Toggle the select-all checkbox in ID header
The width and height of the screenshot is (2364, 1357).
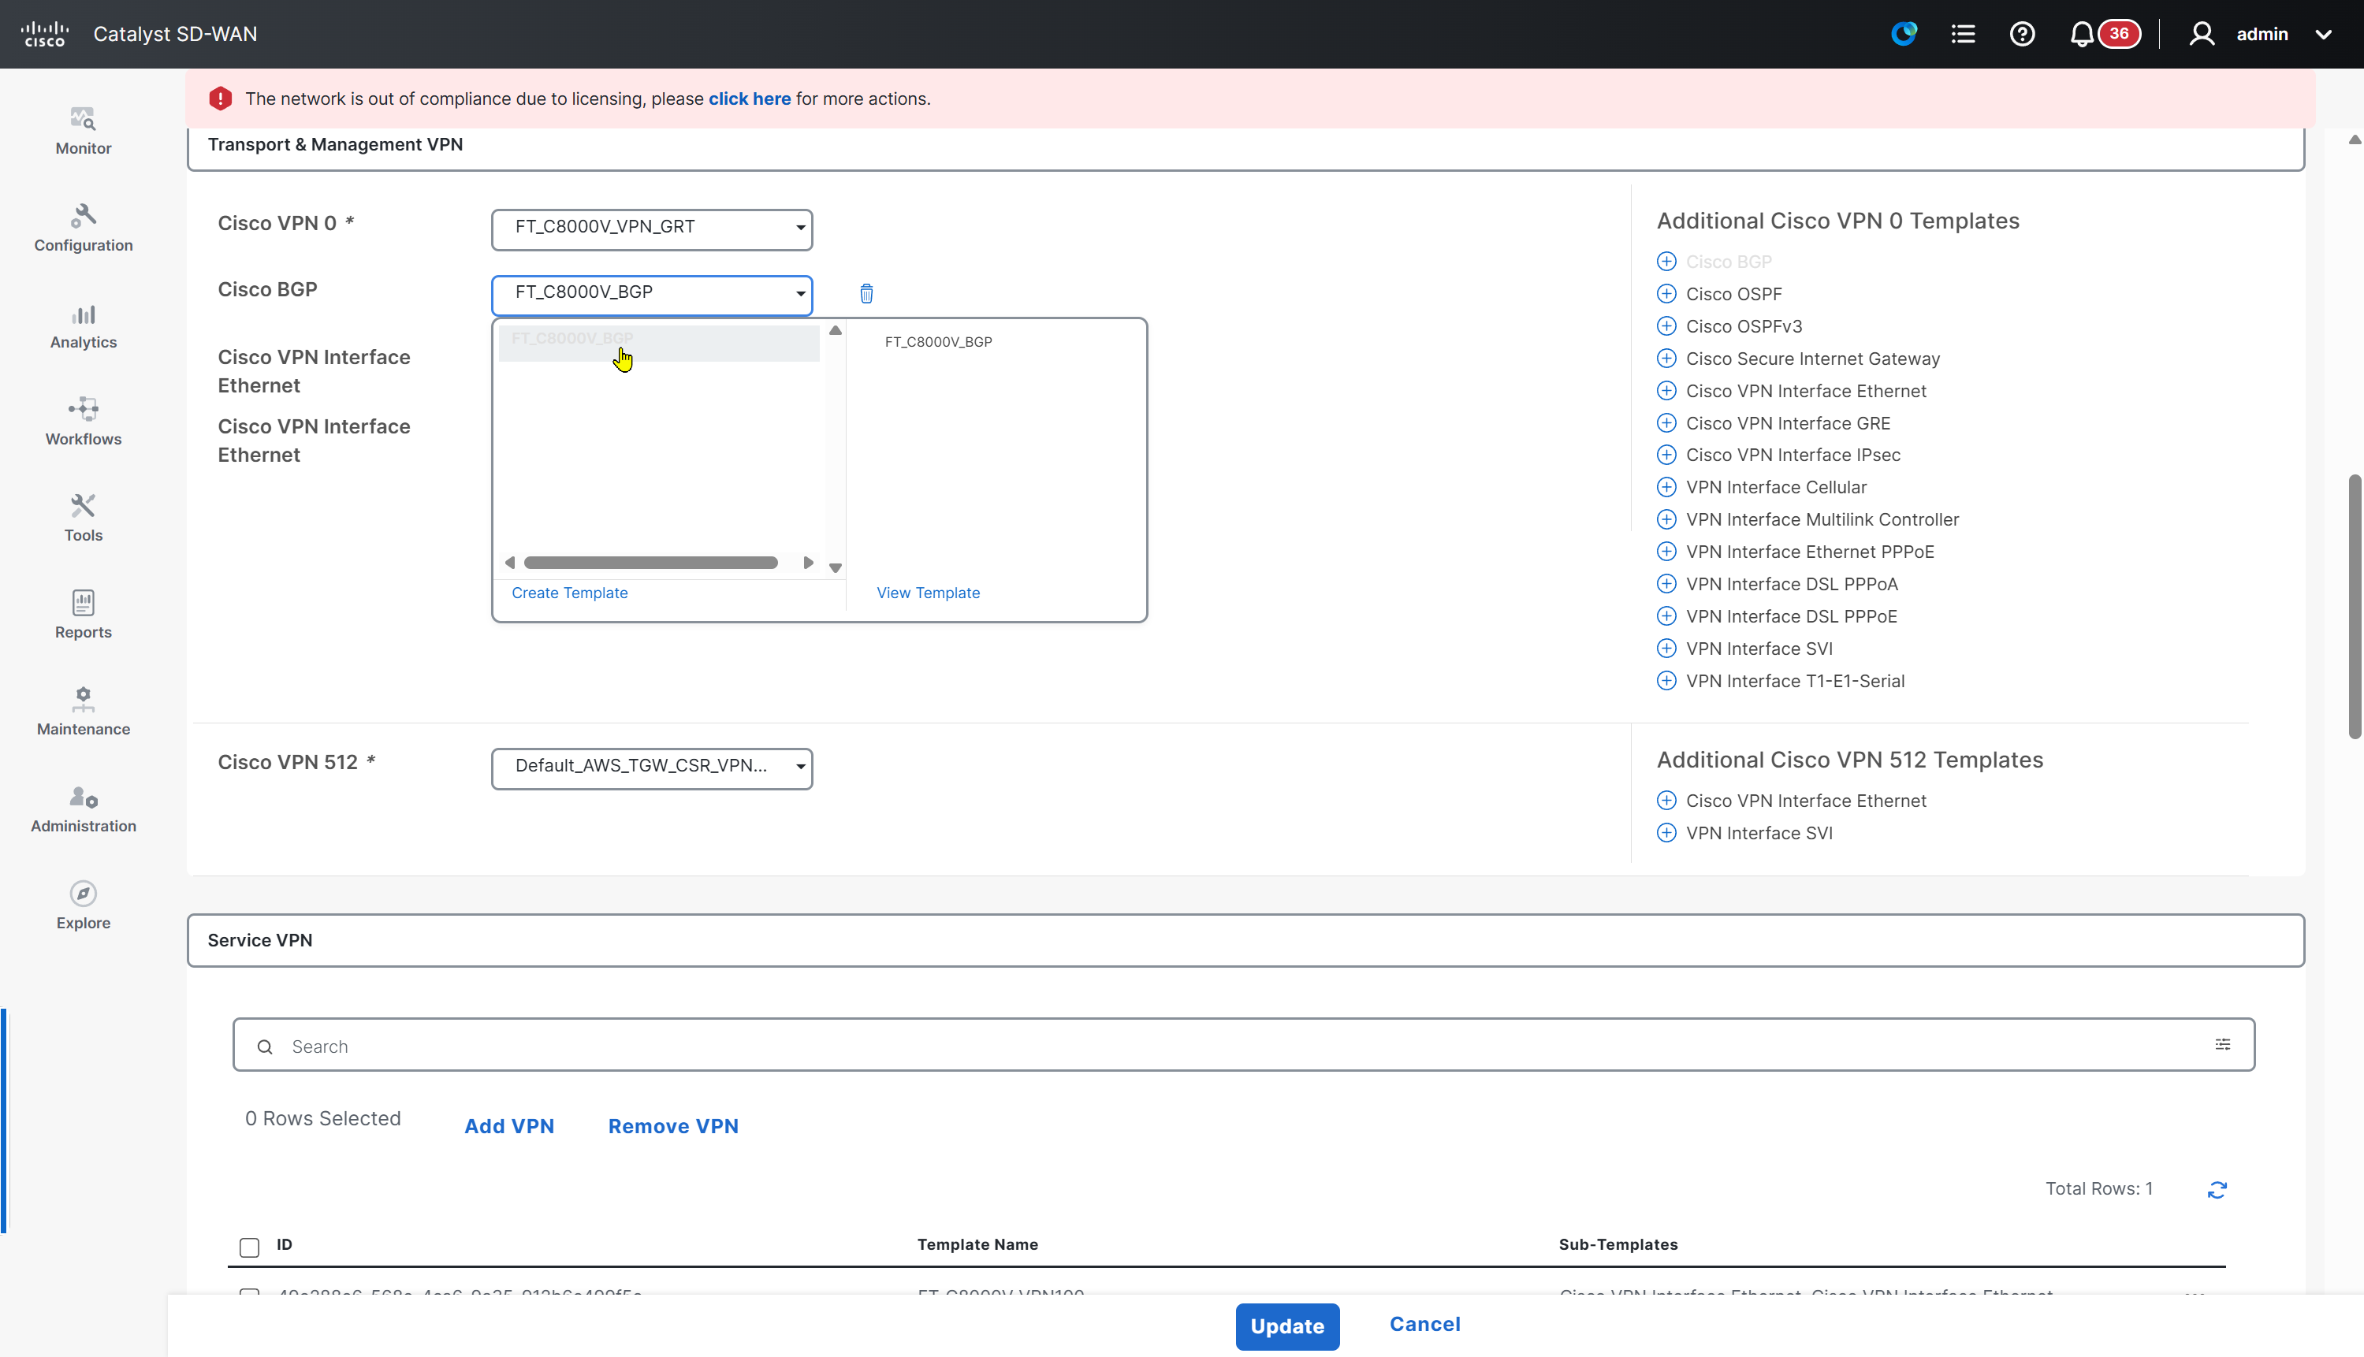249,1247
